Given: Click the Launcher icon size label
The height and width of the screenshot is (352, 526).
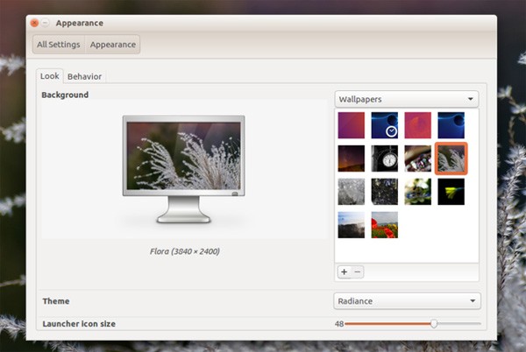Looking at the screenshot, I should pos(79,324).
